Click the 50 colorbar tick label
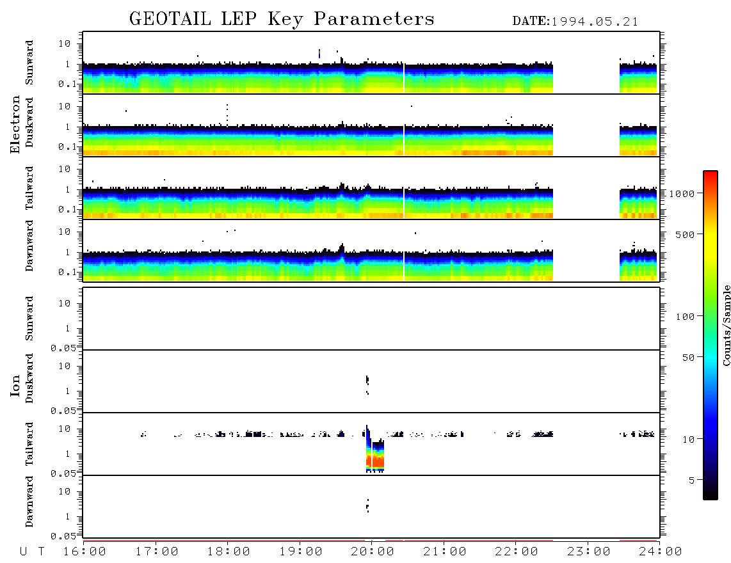The width and height of the screenshot is (731, 563). [689, 358]
